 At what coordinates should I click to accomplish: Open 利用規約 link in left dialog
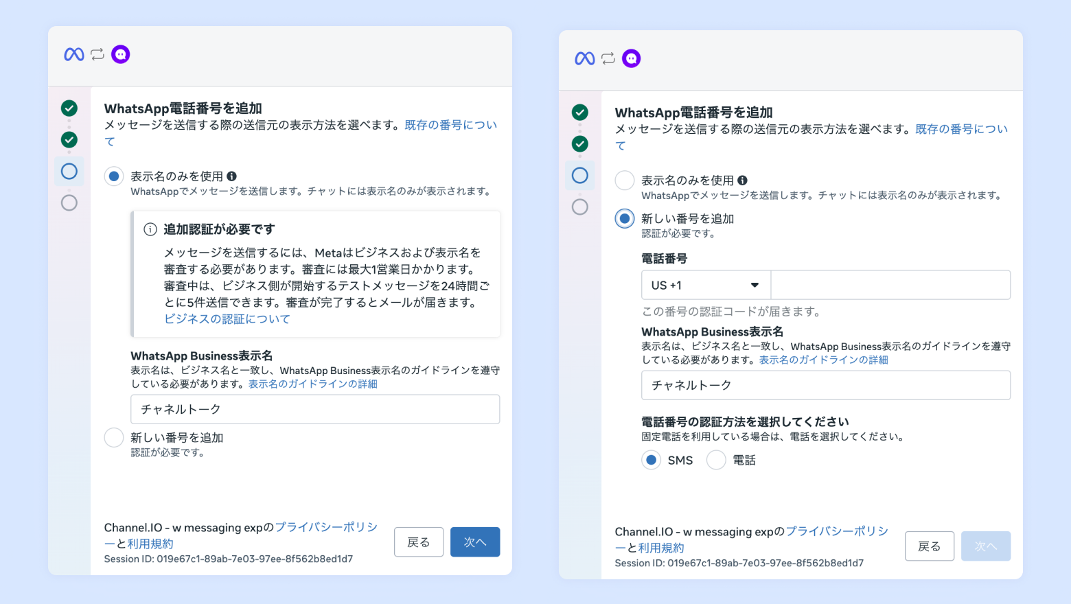pos(150,544)
